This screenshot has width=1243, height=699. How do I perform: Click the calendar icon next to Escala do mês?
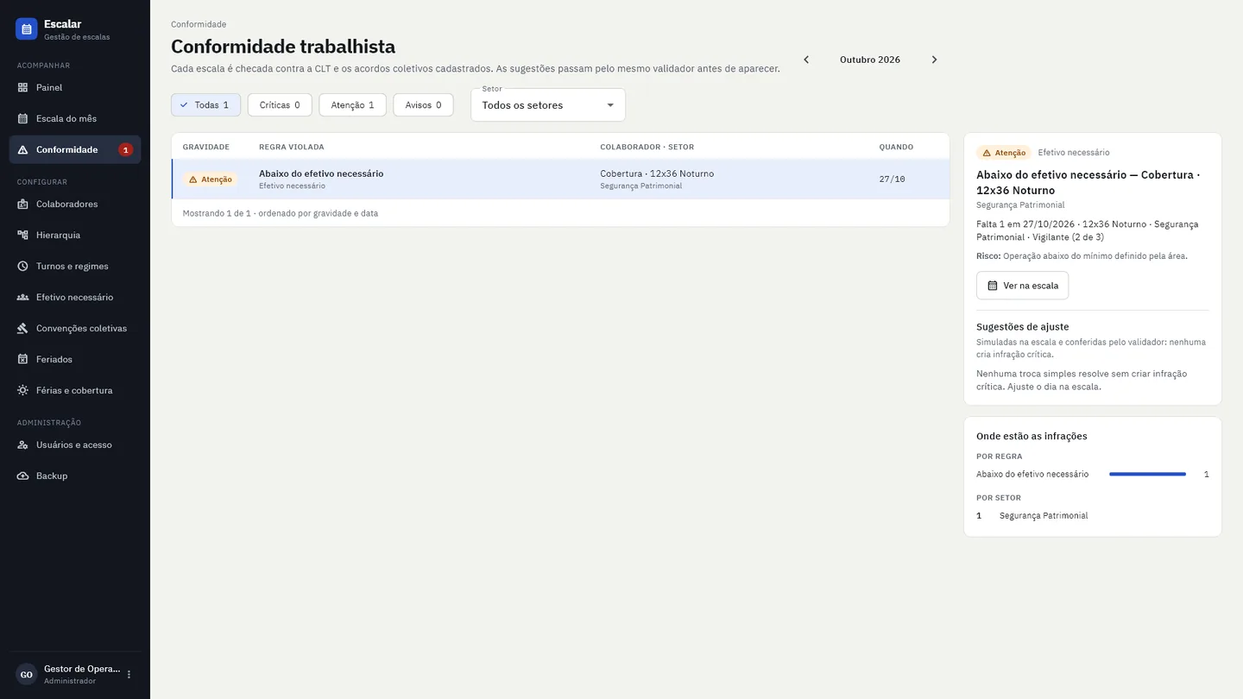coord(22,118)
